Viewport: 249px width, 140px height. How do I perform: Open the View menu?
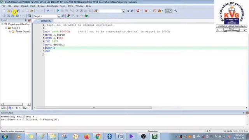[16, 6]
